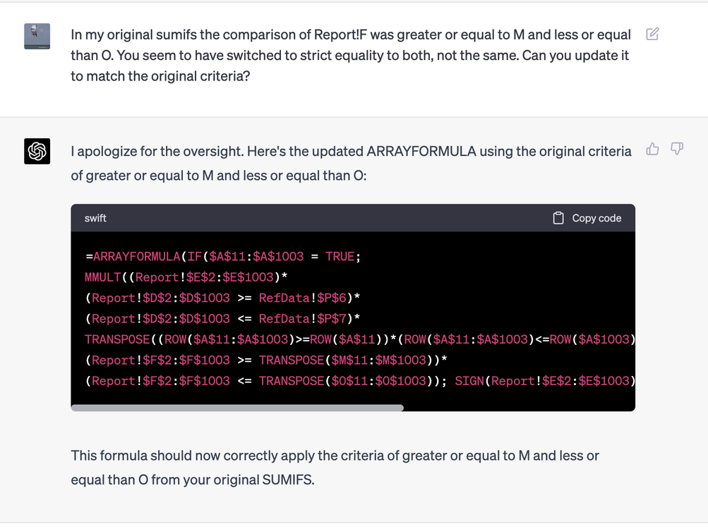The height and width of the screenshot is (529, 708).
Task: Click the clipboard icon in code header
Action: click(x=558, y=218)
